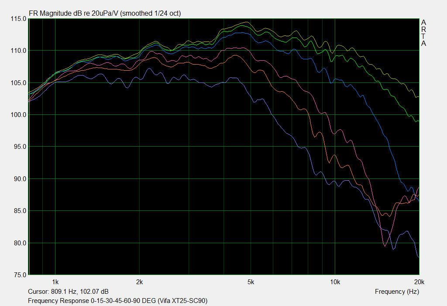Click the 90.0 y-axis label
Viewport: 447px width, 306px height.
pyautogui.click(x=20, y=179)
